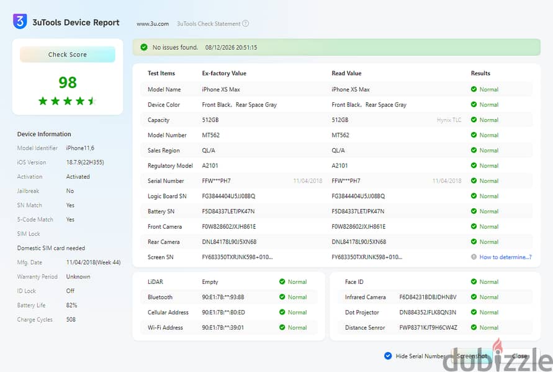Click the Normal status icon for Wi-Fi Address

(282, 327)
